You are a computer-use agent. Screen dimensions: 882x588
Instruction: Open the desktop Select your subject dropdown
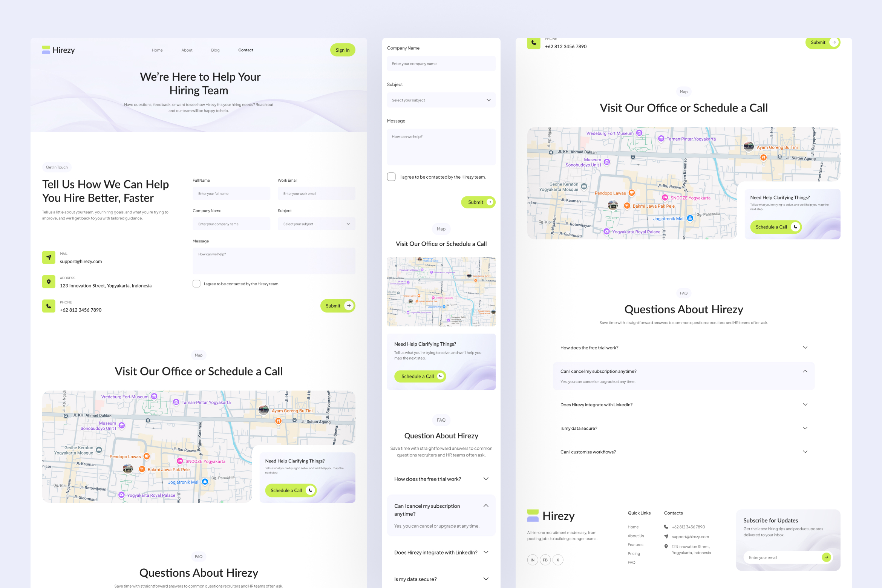click(x=316, y=224)
